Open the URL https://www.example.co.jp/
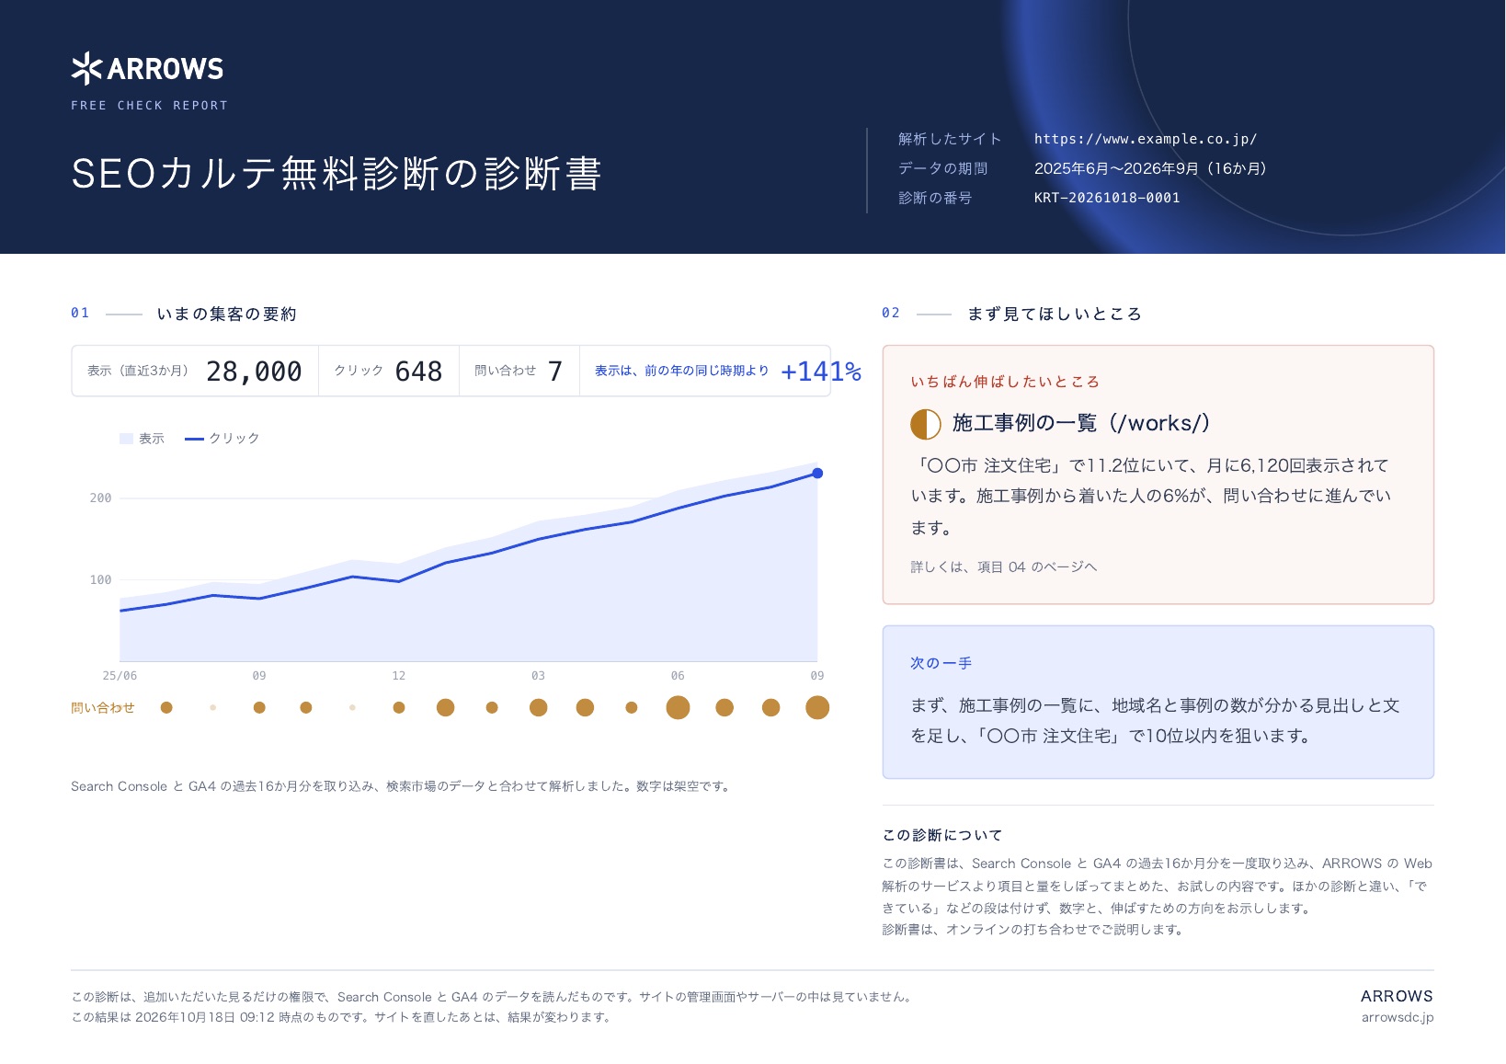Image resolution: width=1506 pixels, height=1064 pixels. tap(1145, 139)
